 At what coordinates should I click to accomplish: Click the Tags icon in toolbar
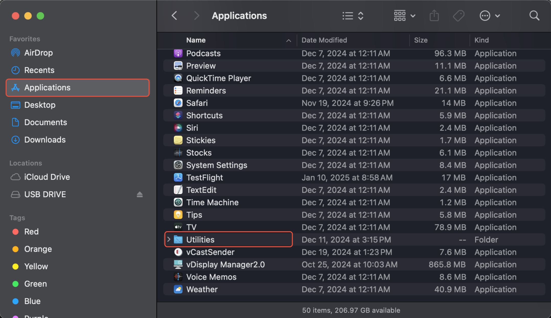(x=458, y=16)
